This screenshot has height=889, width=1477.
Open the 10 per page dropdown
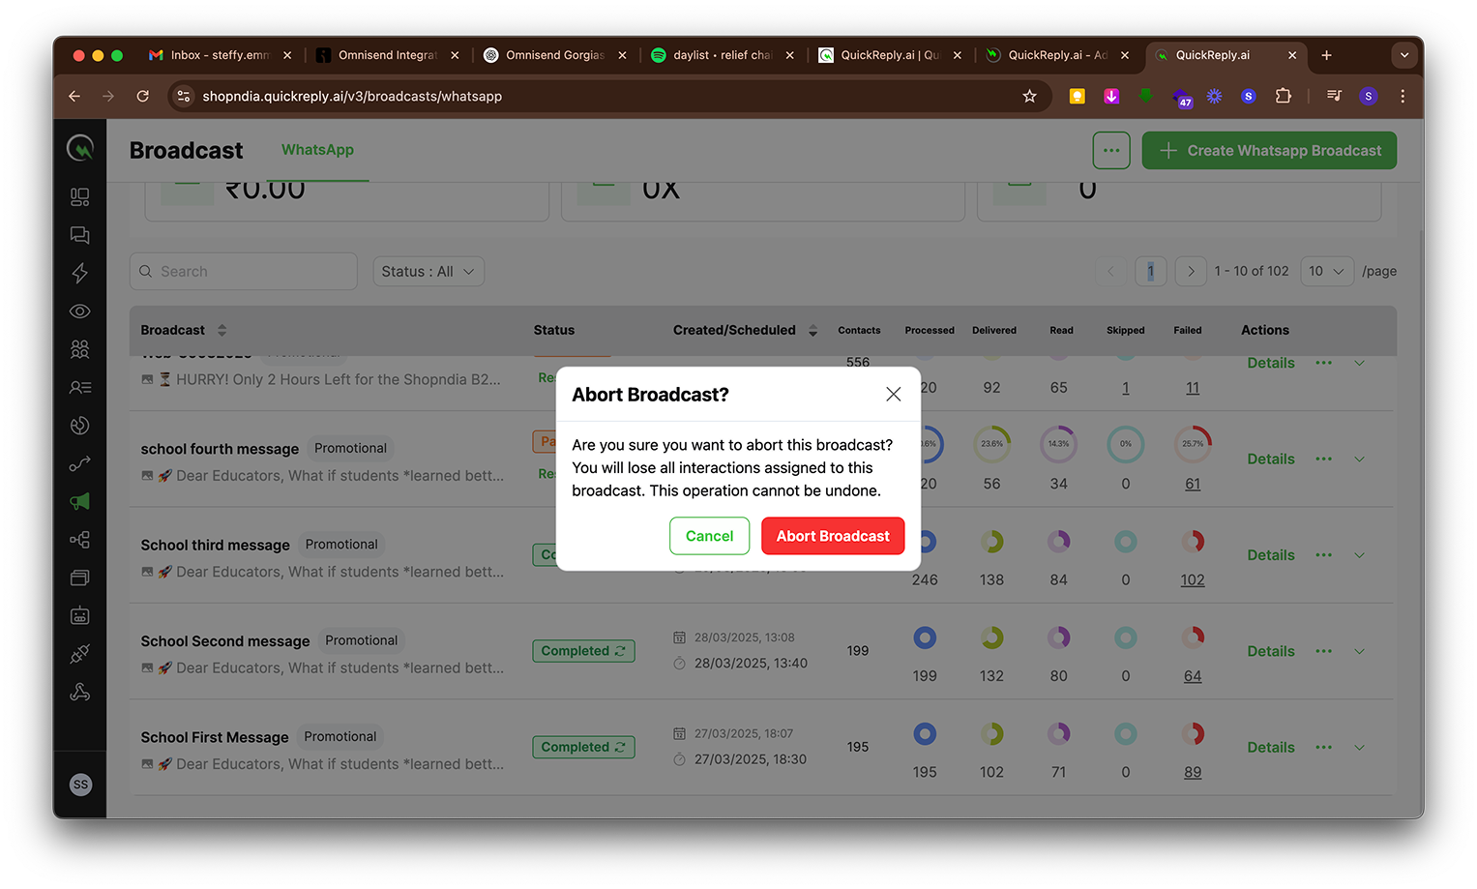[x=1326, y=272]
